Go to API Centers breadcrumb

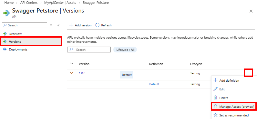[x=29, y=3]
